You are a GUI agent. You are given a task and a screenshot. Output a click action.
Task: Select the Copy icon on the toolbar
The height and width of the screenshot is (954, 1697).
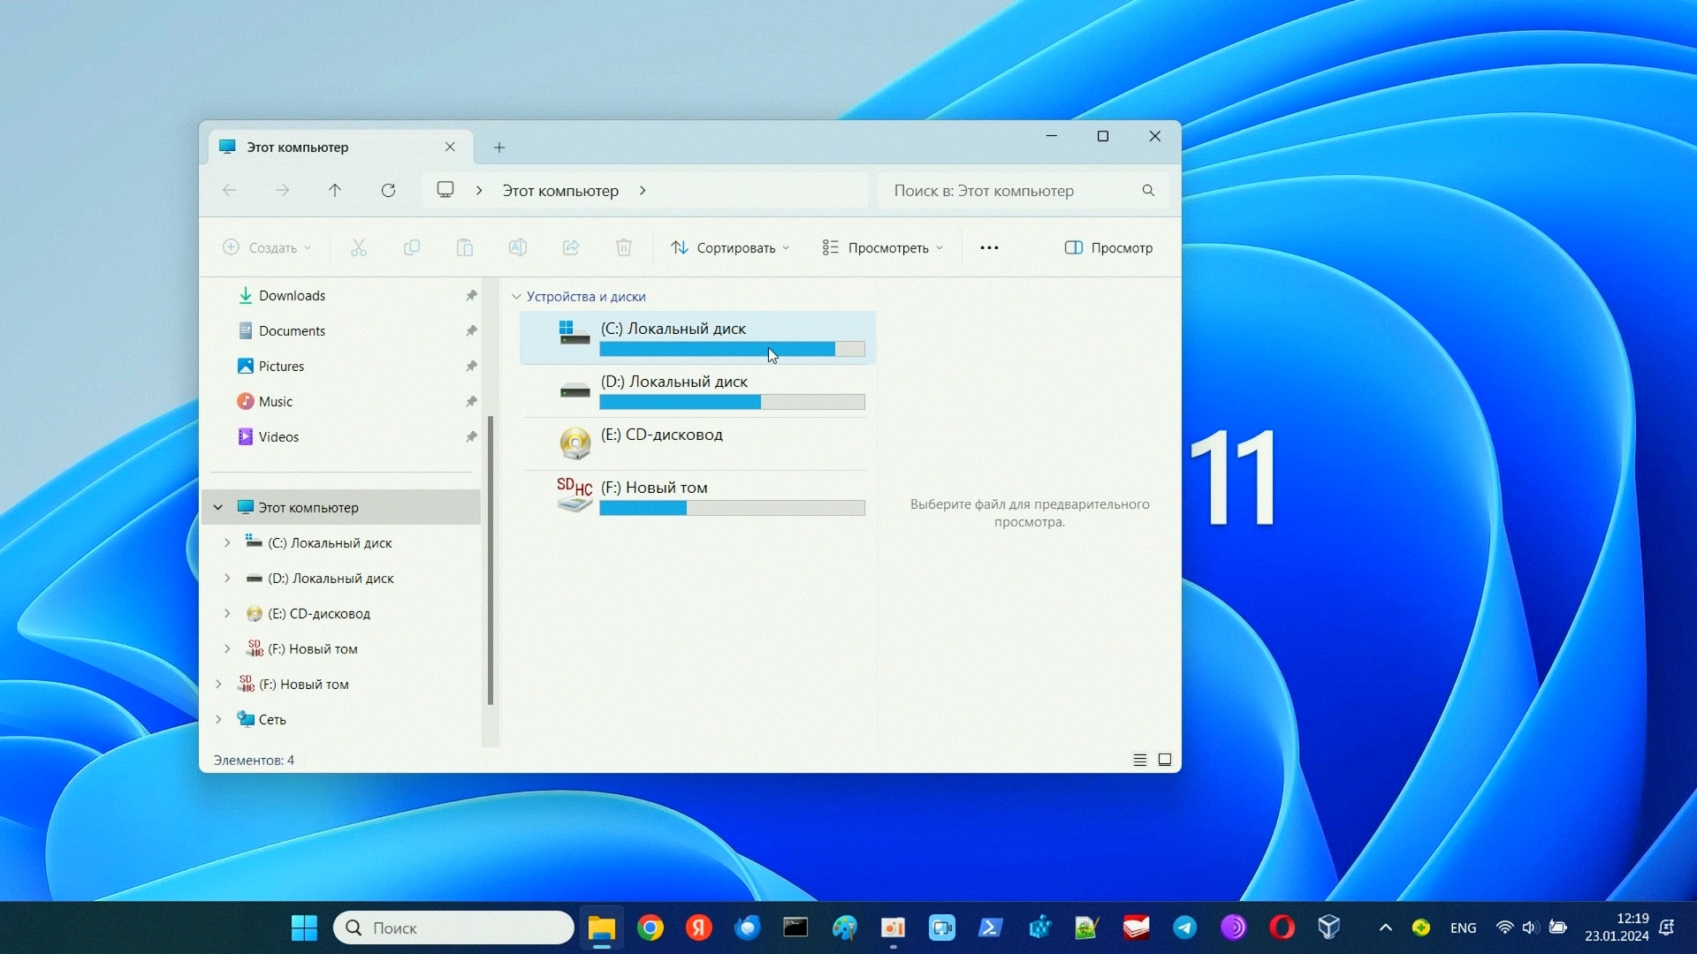pos(411,247)
